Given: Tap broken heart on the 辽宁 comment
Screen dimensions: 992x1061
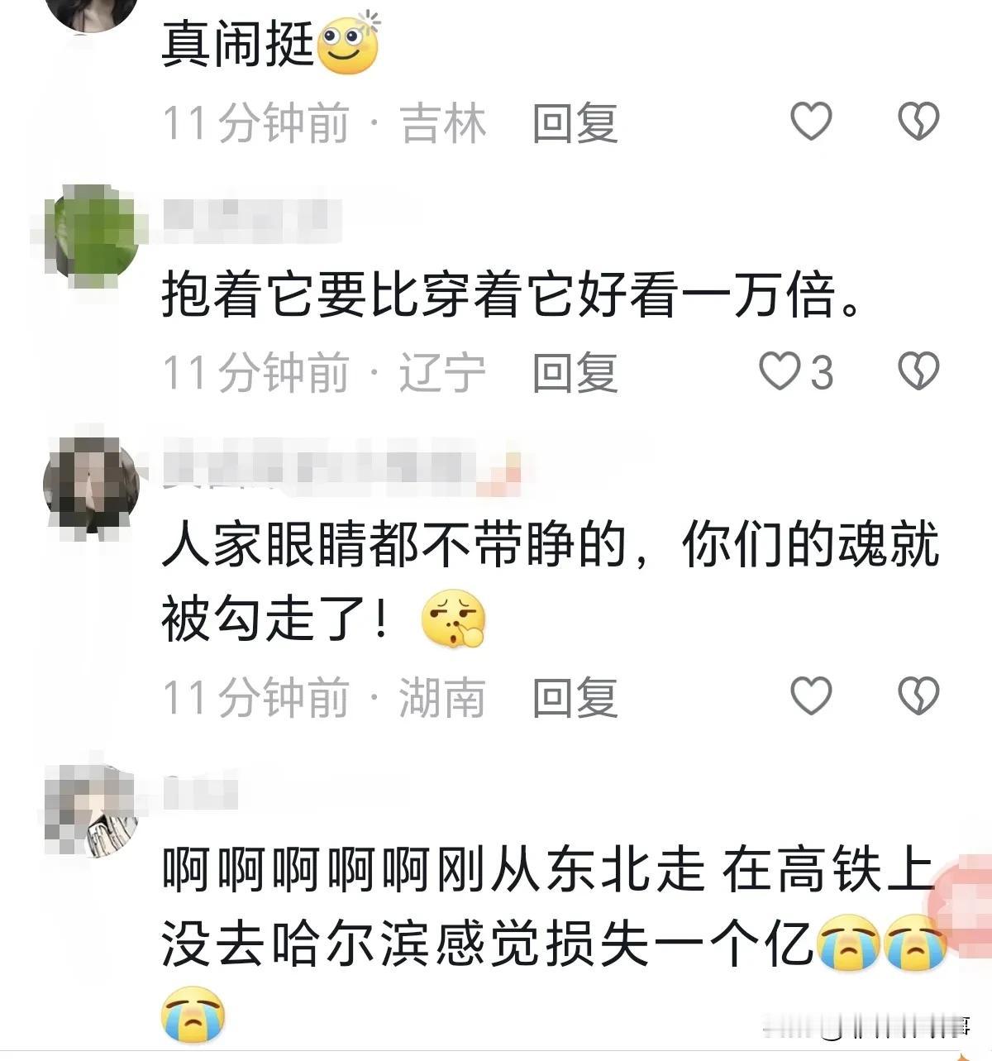Looking at the screenshot, I should click(x=918, y=371).
